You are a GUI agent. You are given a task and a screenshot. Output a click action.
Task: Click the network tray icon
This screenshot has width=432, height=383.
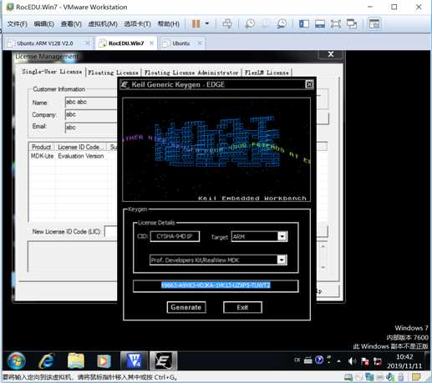[x=378, y=361]
